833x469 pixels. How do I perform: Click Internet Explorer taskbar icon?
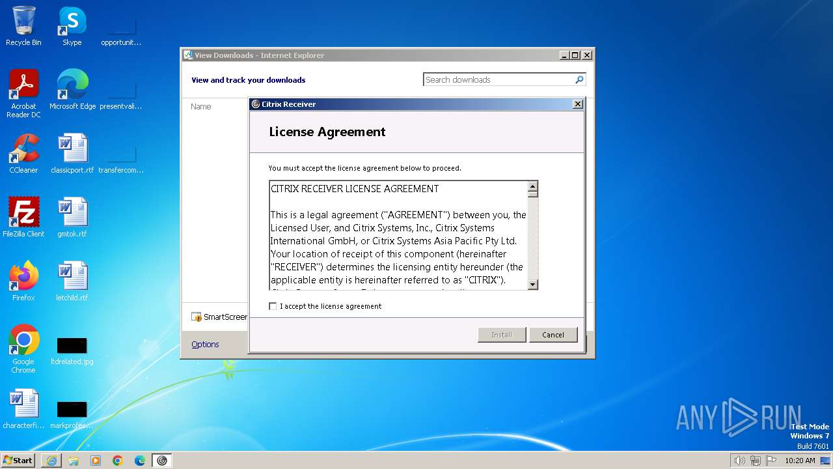point(51,461)
